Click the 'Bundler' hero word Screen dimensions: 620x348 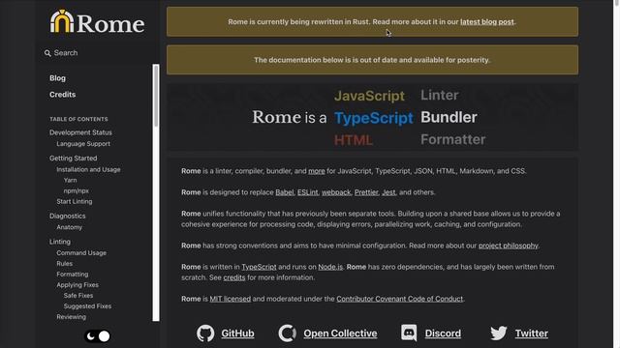(449, 117)
